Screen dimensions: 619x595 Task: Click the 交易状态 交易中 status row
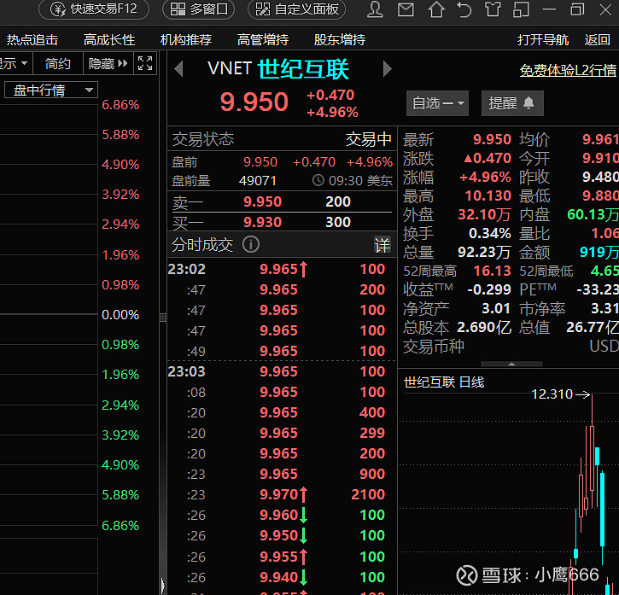(x=282, y=139)
